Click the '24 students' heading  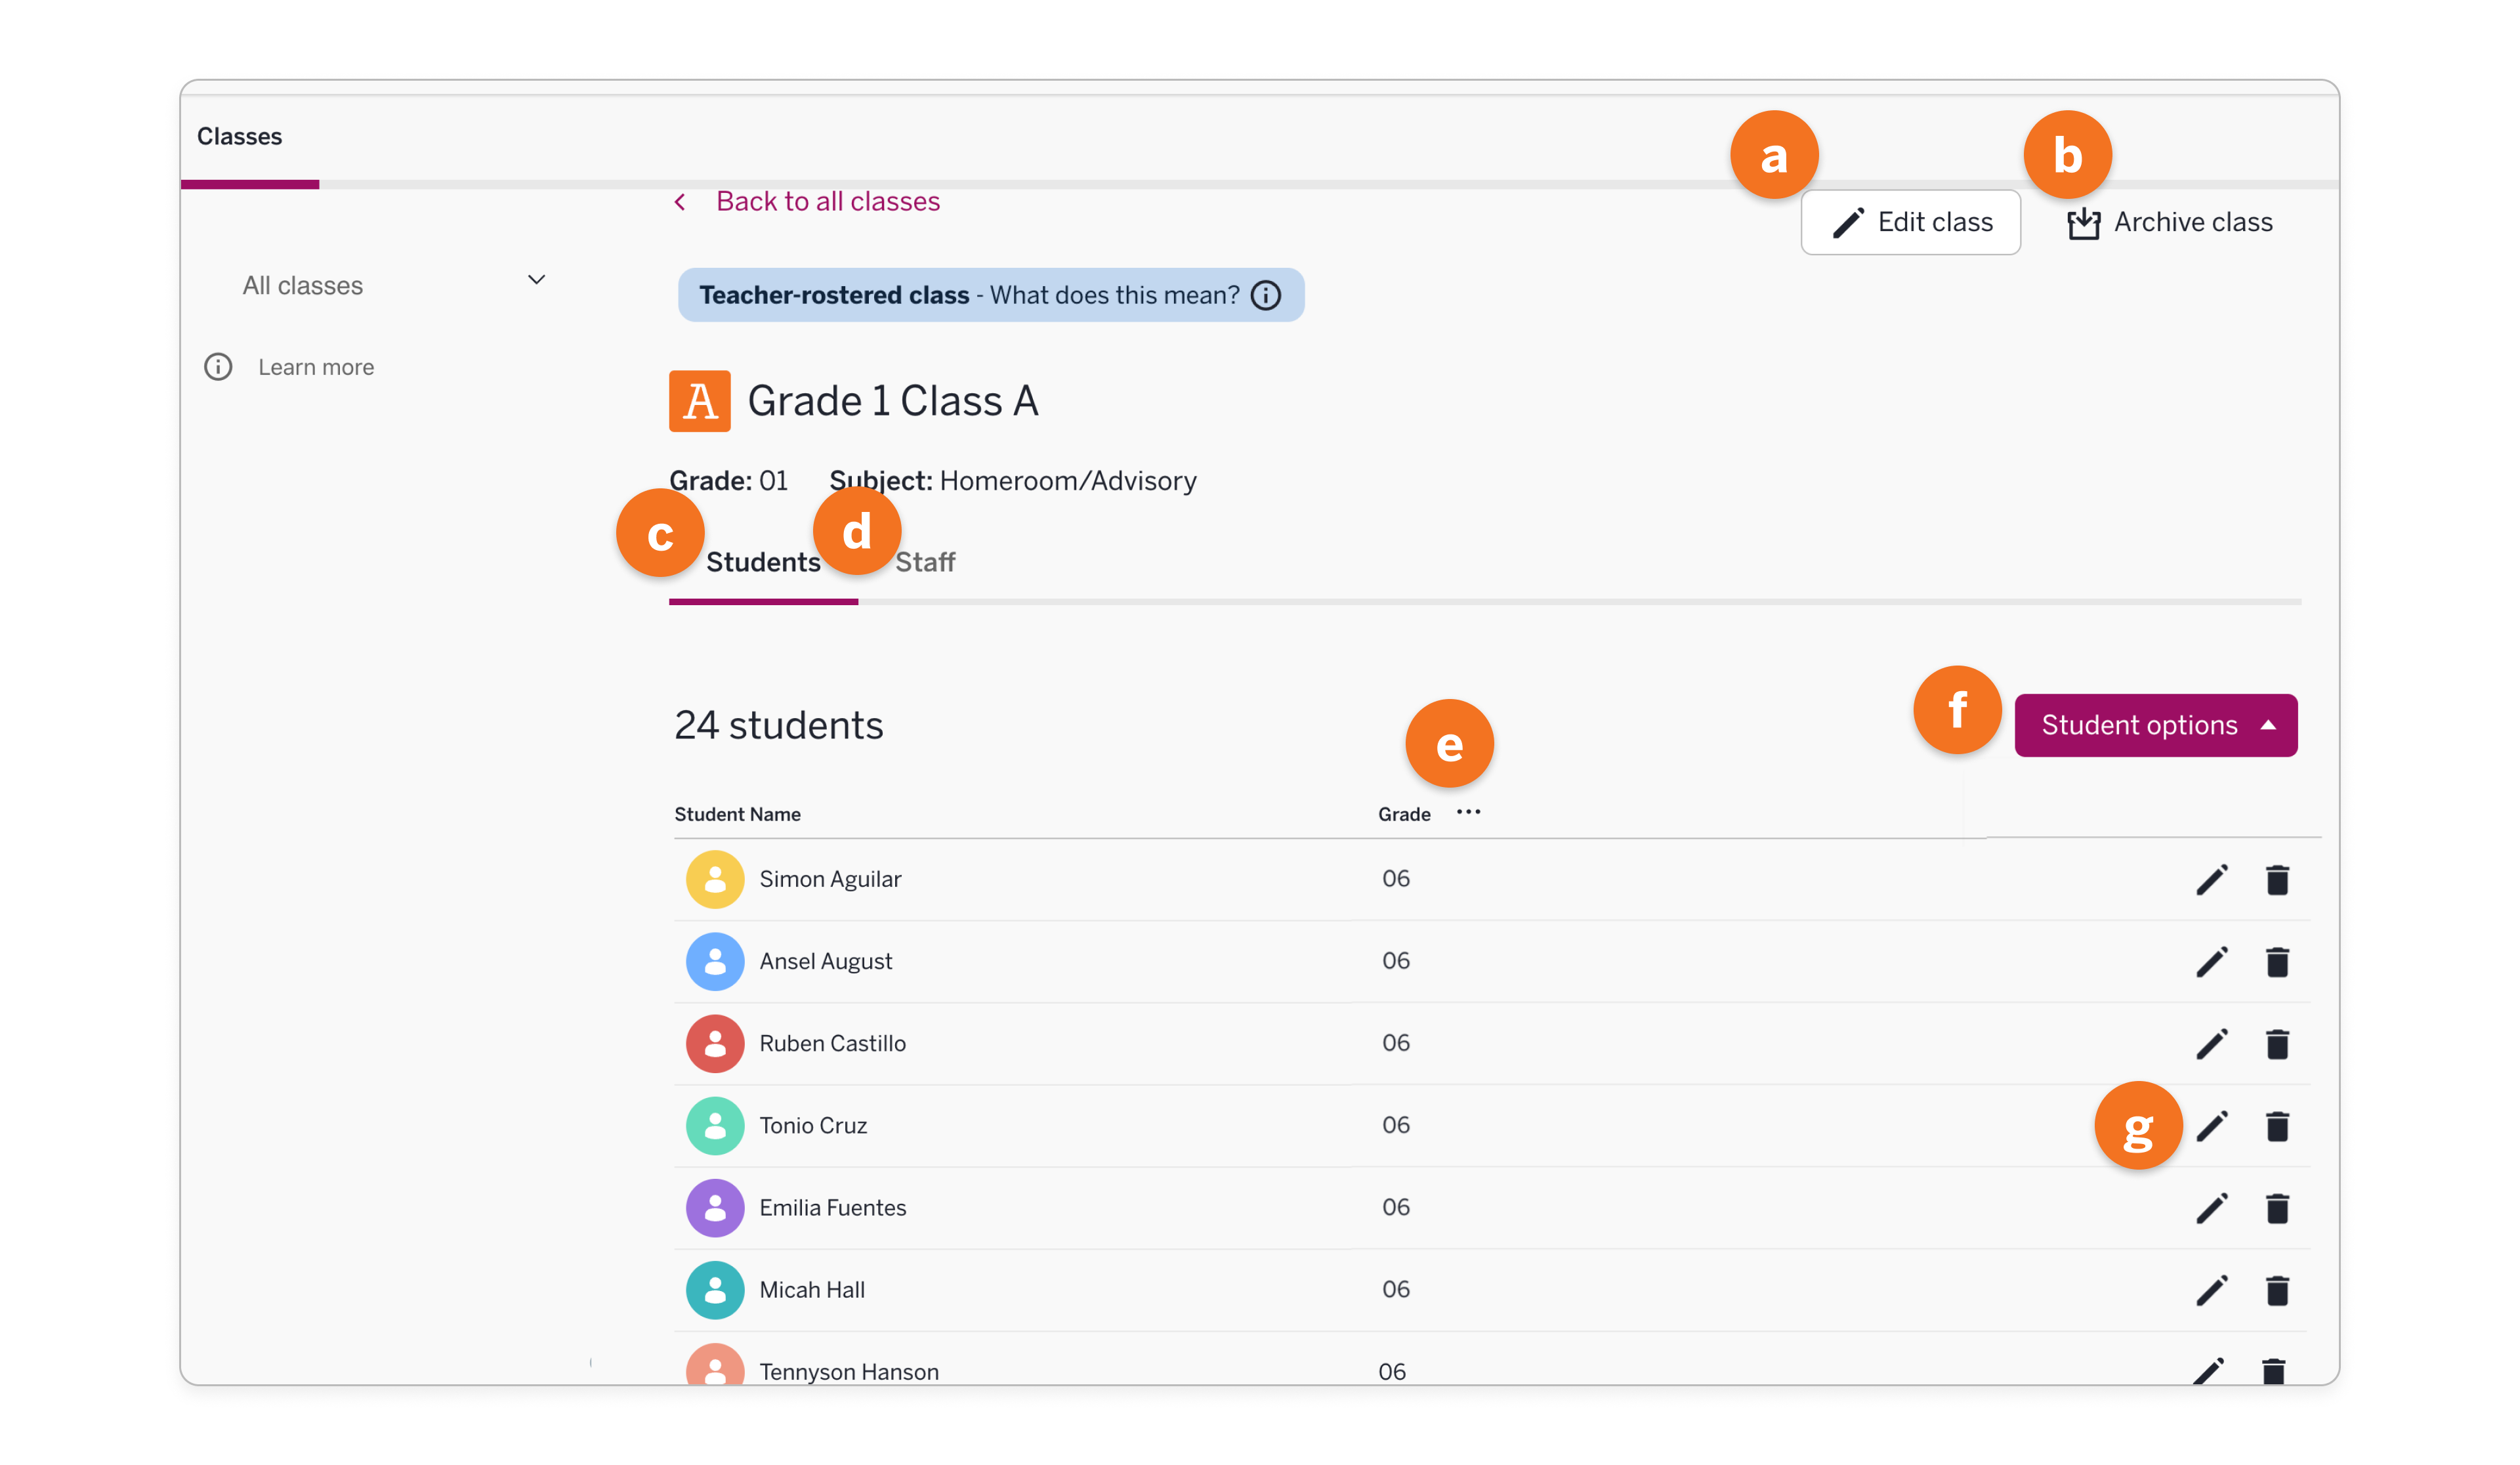(x=779, y=725)
